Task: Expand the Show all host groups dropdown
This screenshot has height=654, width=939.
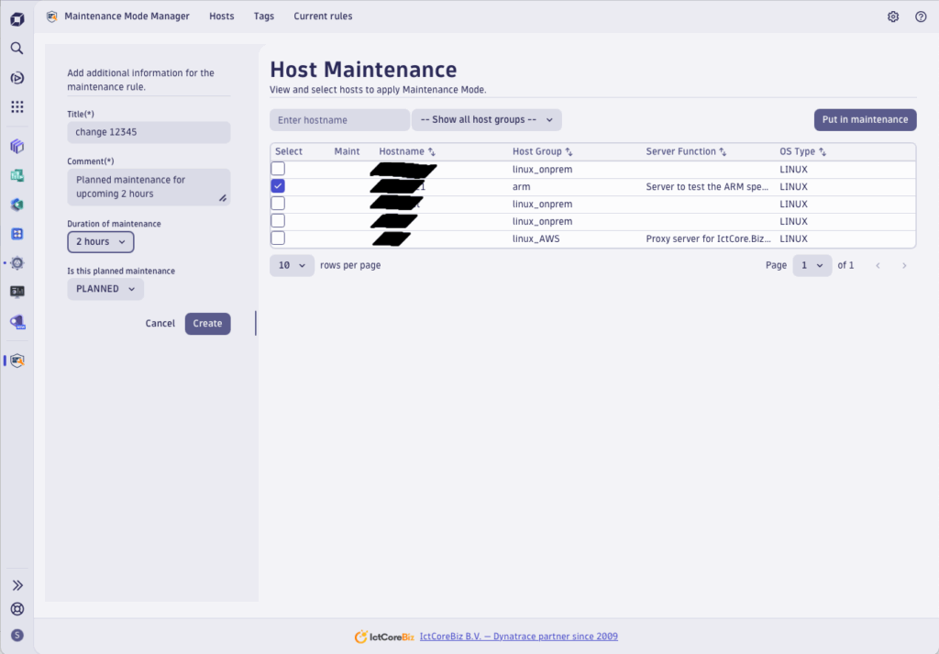Action: point(486,120)
